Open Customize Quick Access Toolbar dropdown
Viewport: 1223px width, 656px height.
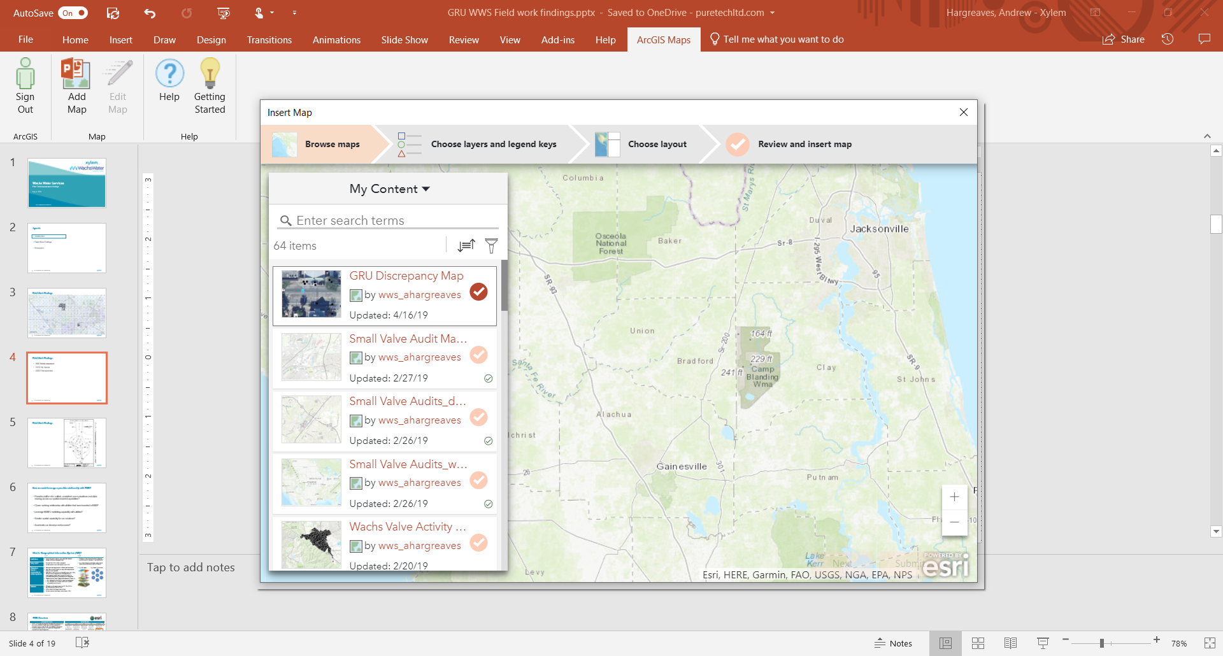tap(294, 13)
